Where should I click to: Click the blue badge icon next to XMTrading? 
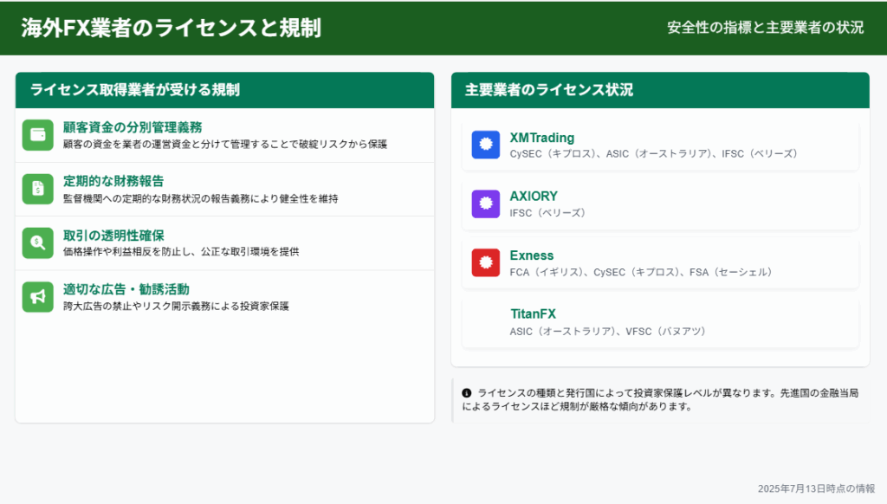coord(486,145)
